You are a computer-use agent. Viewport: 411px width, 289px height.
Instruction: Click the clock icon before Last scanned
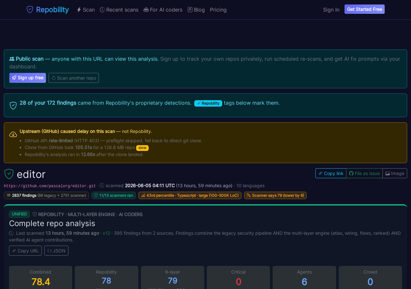[11, 233]
